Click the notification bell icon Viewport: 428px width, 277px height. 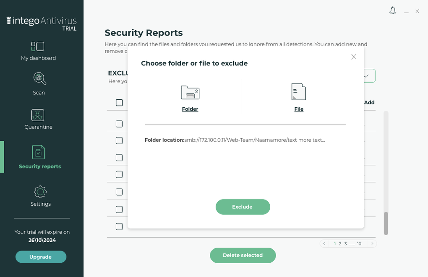coord(393,10)
